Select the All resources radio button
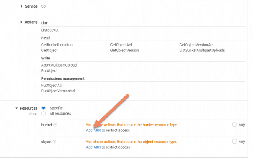 click(x=43, y=113)
